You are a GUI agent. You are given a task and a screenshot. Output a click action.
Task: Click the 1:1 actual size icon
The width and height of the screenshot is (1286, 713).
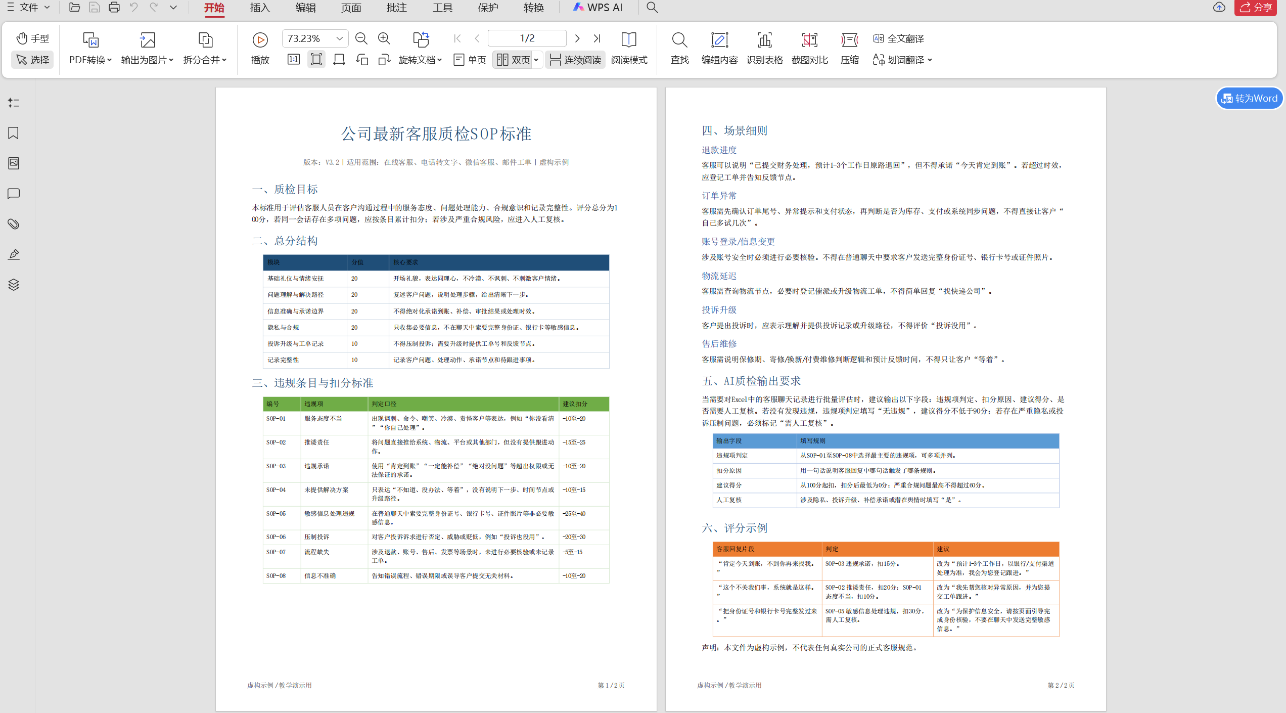point(294,60)
